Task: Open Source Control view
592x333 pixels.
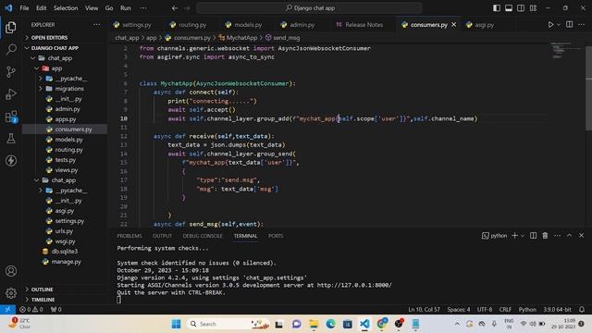Action: click(x=11, y=72)
